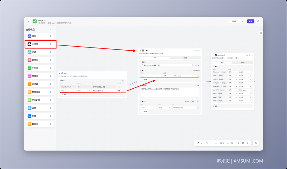Select first tab in text2image node
This screenshot has height=169, width=287.
click(x=222, y=62)
